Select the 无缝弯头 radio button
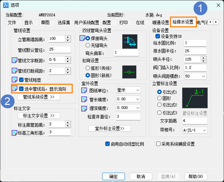This screenshot has height=182, width=224. click(x=88, y=45)
